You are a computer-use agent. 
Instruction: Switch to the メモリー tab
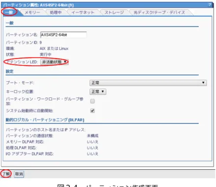tap(32, 12)
